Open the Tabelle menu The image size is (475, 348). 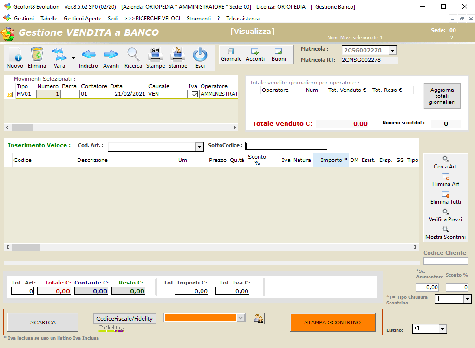(49, 19)
